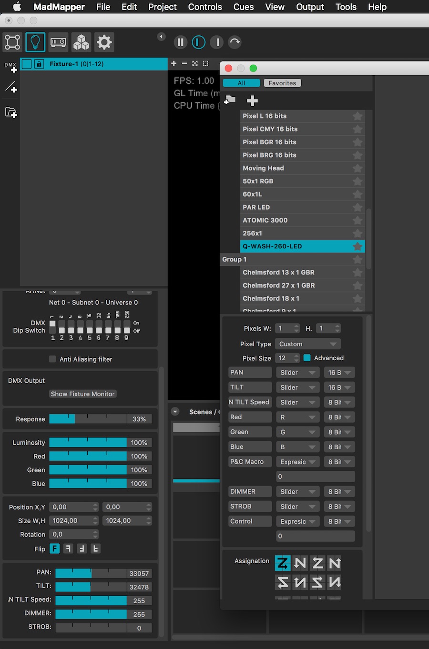Open the Modules cubes mode icon

point(81,42)
